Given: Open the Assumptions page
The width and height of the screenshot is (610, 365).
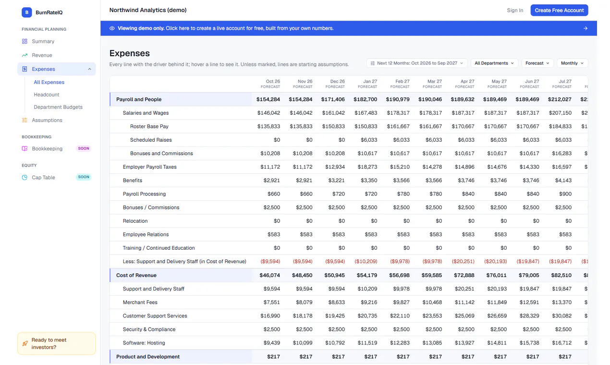Looking at the screenshot, I should point(57,120).
